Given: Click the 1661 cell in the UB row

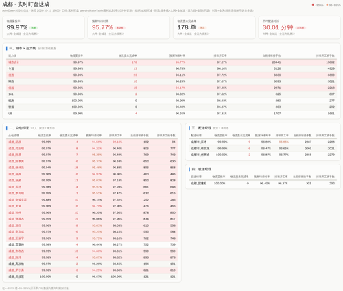Looking at the screenshot, I should tap(331, 114).
